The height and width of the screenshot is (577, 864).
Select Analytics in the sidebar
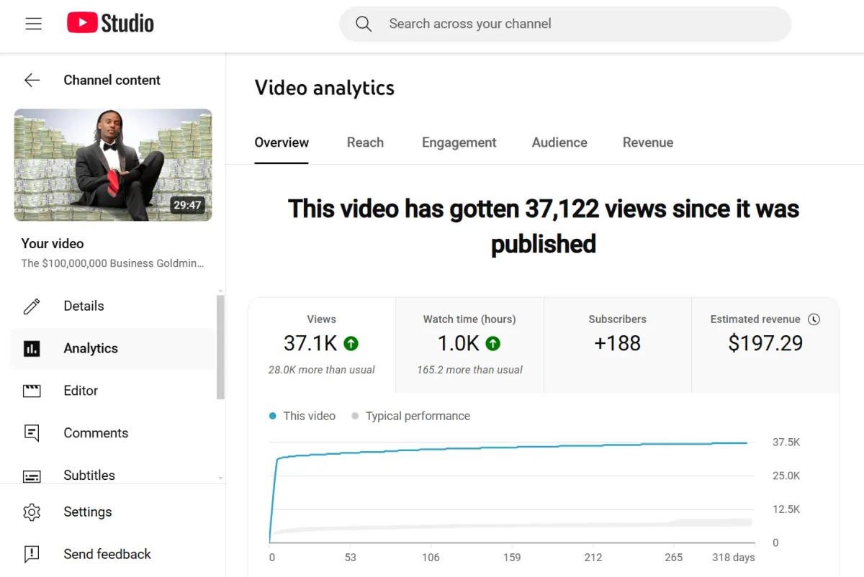click(113, 349)
